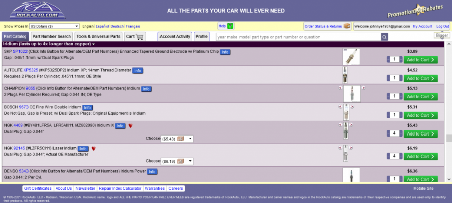Image resolution: width=452 pixels, height=203 pixels.
Task: Increase quantity for SKP SP1022
Action: [x=401, y=60]
